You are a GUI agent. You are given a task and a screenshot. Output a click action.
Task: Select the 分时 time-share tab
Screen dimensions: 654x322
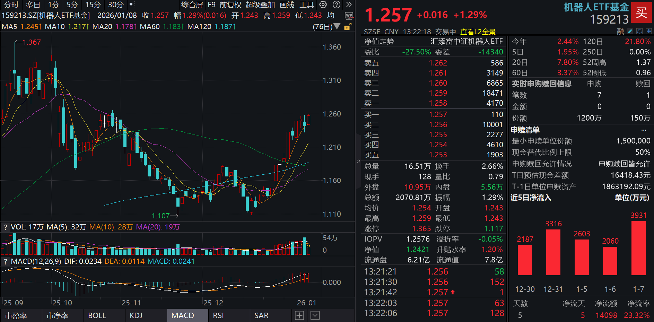(x=11, y=5)
